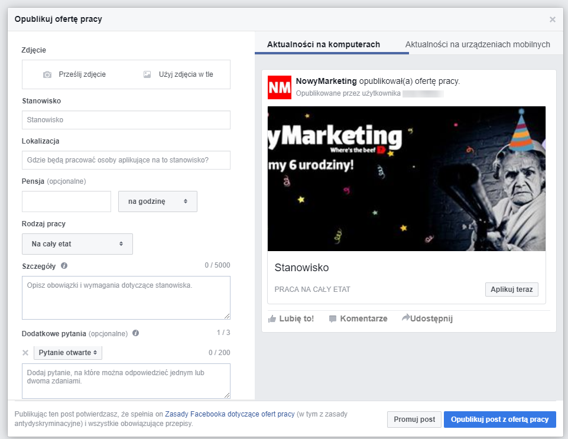
Task: Open the 'Pytanie otwarte' question type dropdown
Action: click(68, 353)
